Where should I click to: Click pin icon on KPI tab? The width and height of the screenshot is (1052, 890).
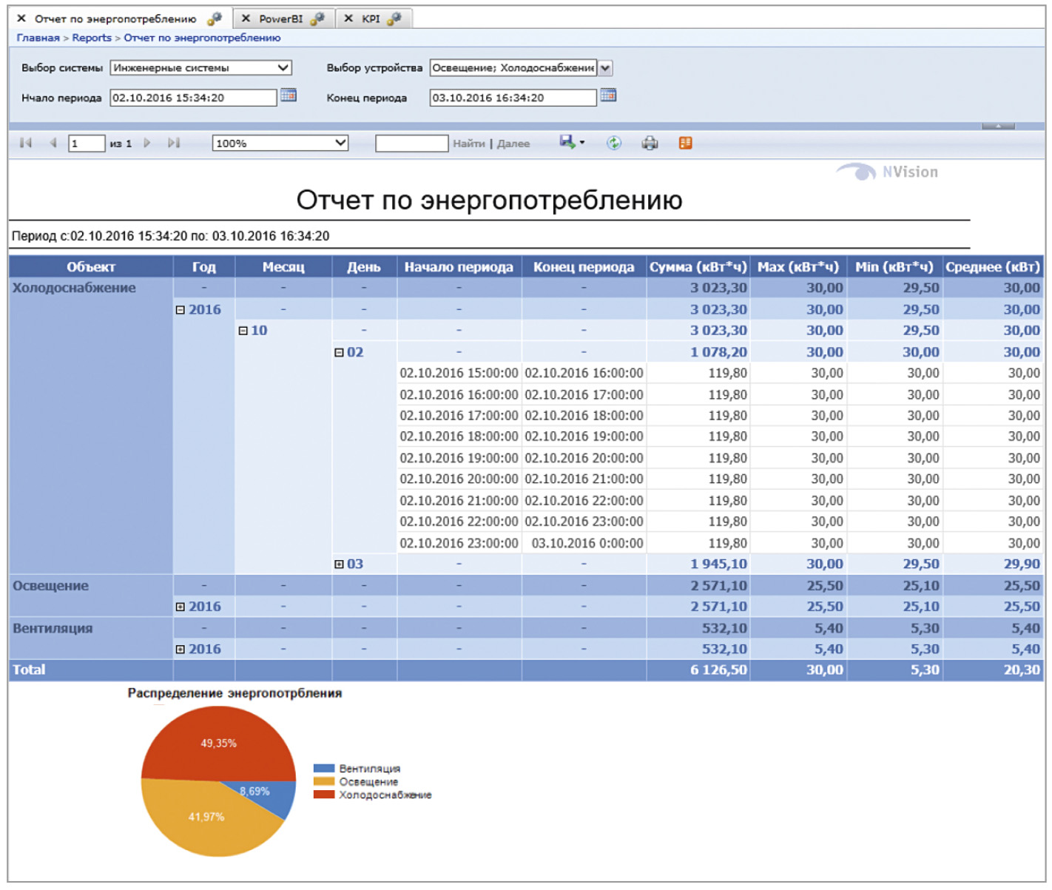[x=394, y=18]
